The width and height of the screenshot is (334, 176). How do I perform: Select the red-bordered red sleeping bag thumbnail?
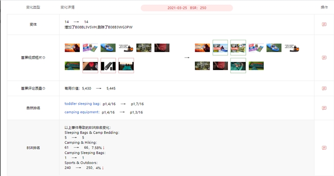click(90, 65)
